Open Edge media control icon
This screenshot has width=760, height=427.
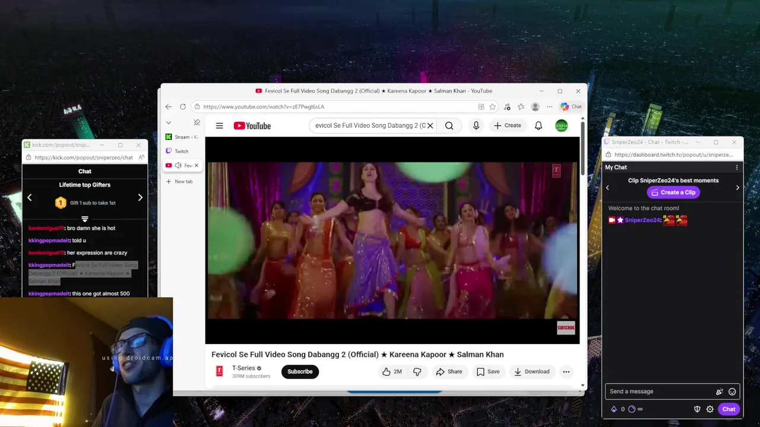coord(507,107)
